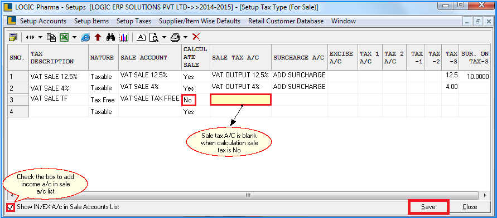The width and height of the screenshot is (497, 218).
Task: Click the horizontal scrollbar thumb
Action: coord(249,196)
